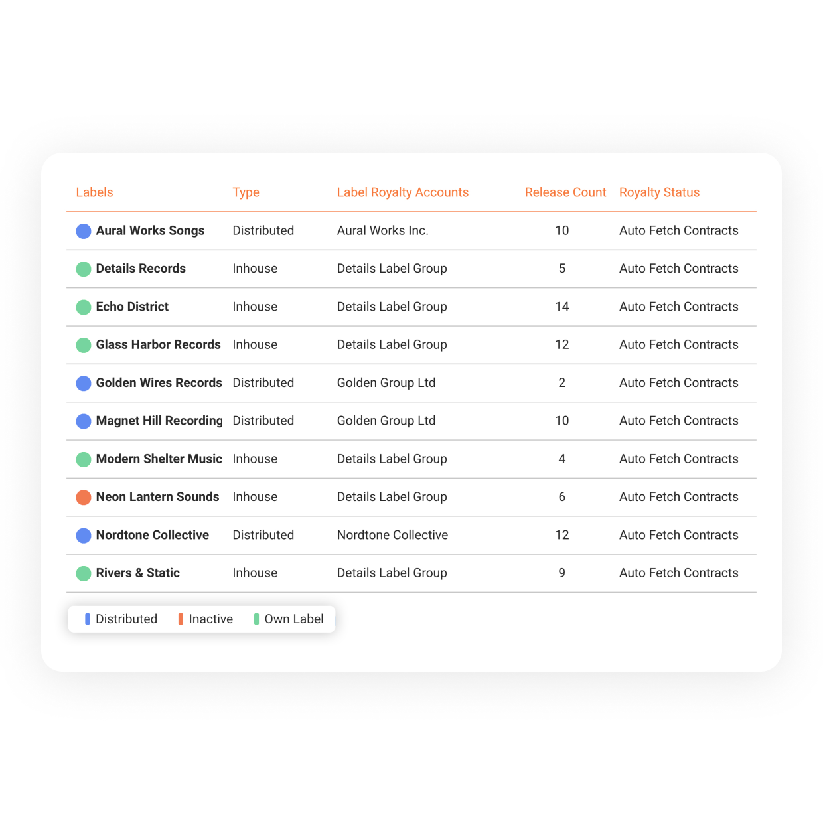Click the blue status dot beside Golden Wires Records
823x823 pixels.
tap(84, 383)
